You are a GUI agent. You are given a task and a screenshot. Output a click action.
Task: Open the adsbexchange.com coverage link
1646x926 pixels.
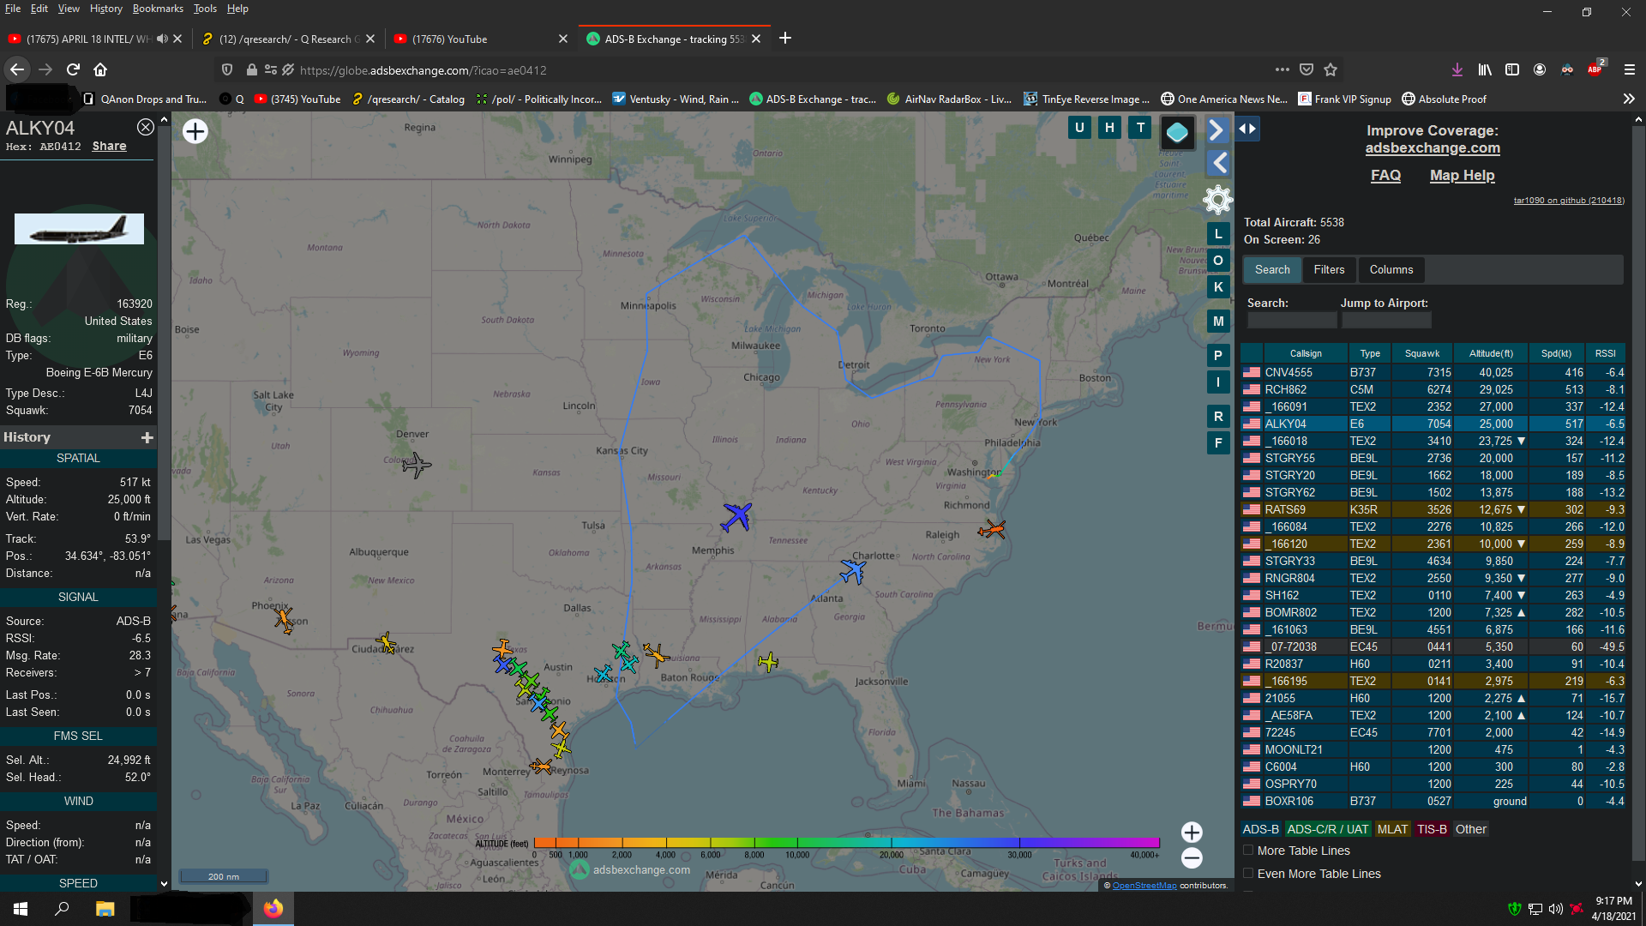coord(1433,148)
